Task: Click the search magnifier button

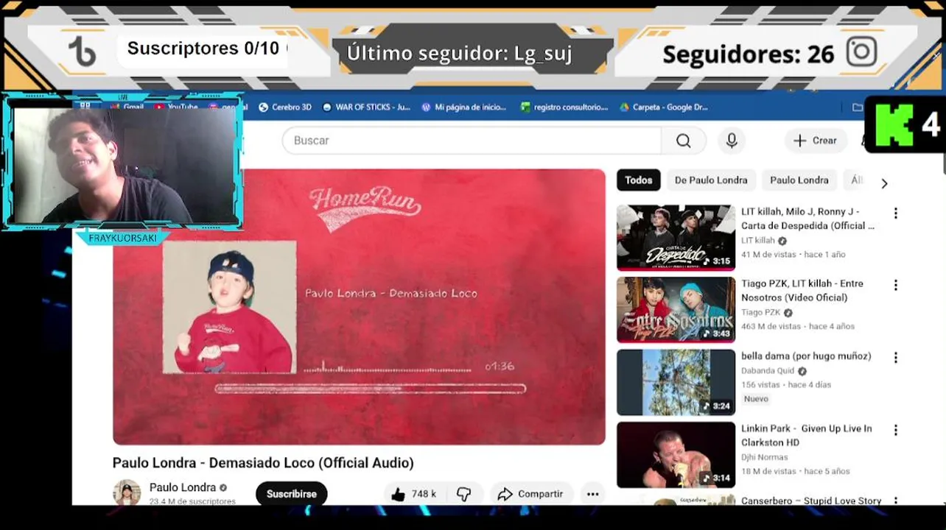Action: pyautogui.click(x=683, y=141)
